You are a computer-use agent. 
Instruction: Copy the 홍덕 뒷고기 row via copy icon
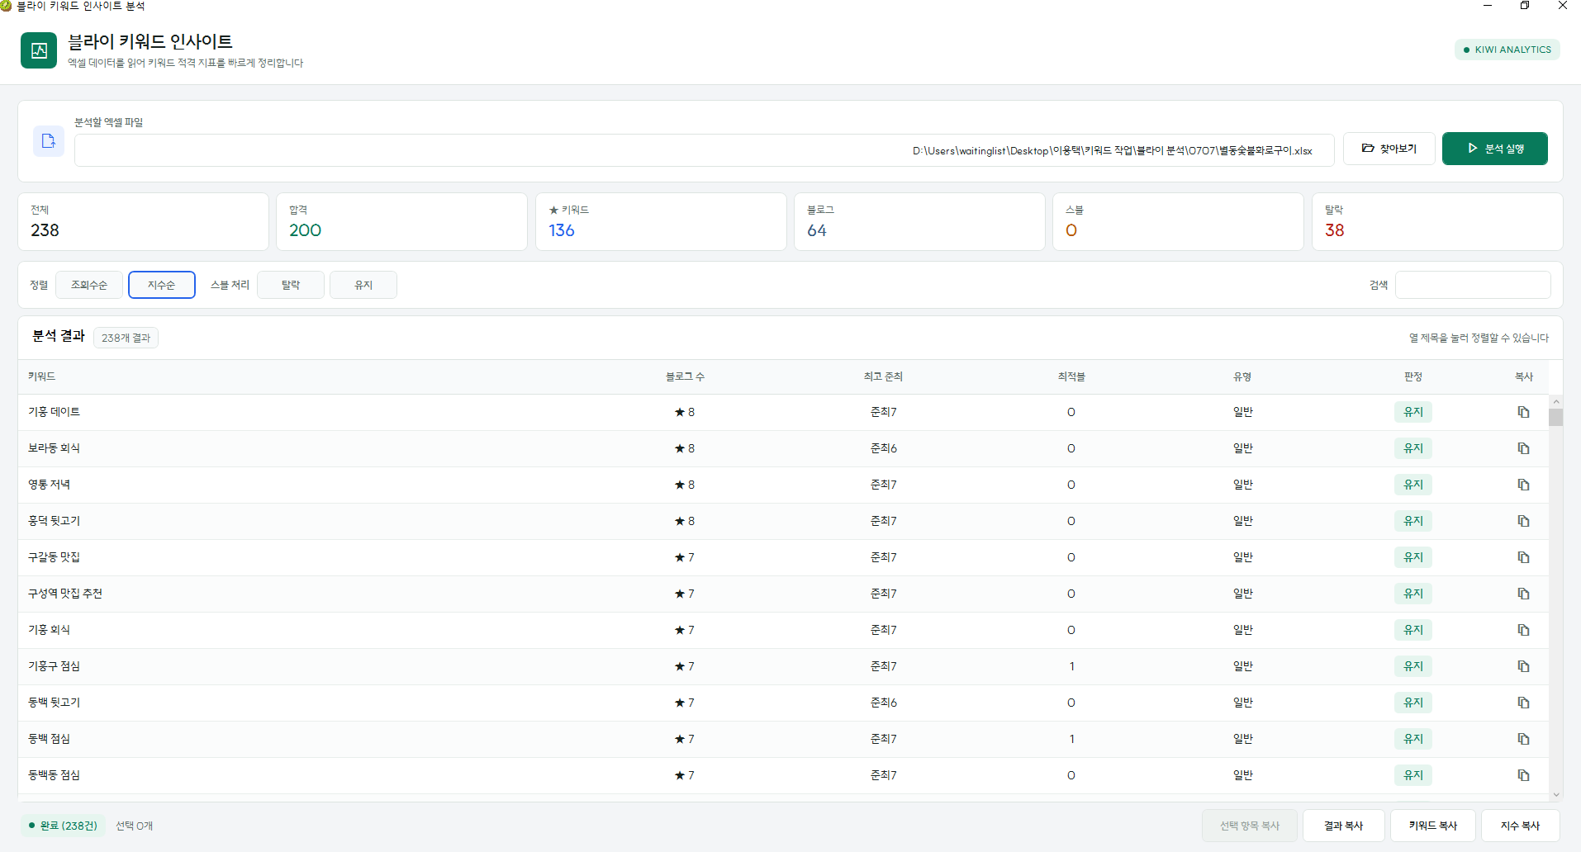click(1523, 521)
